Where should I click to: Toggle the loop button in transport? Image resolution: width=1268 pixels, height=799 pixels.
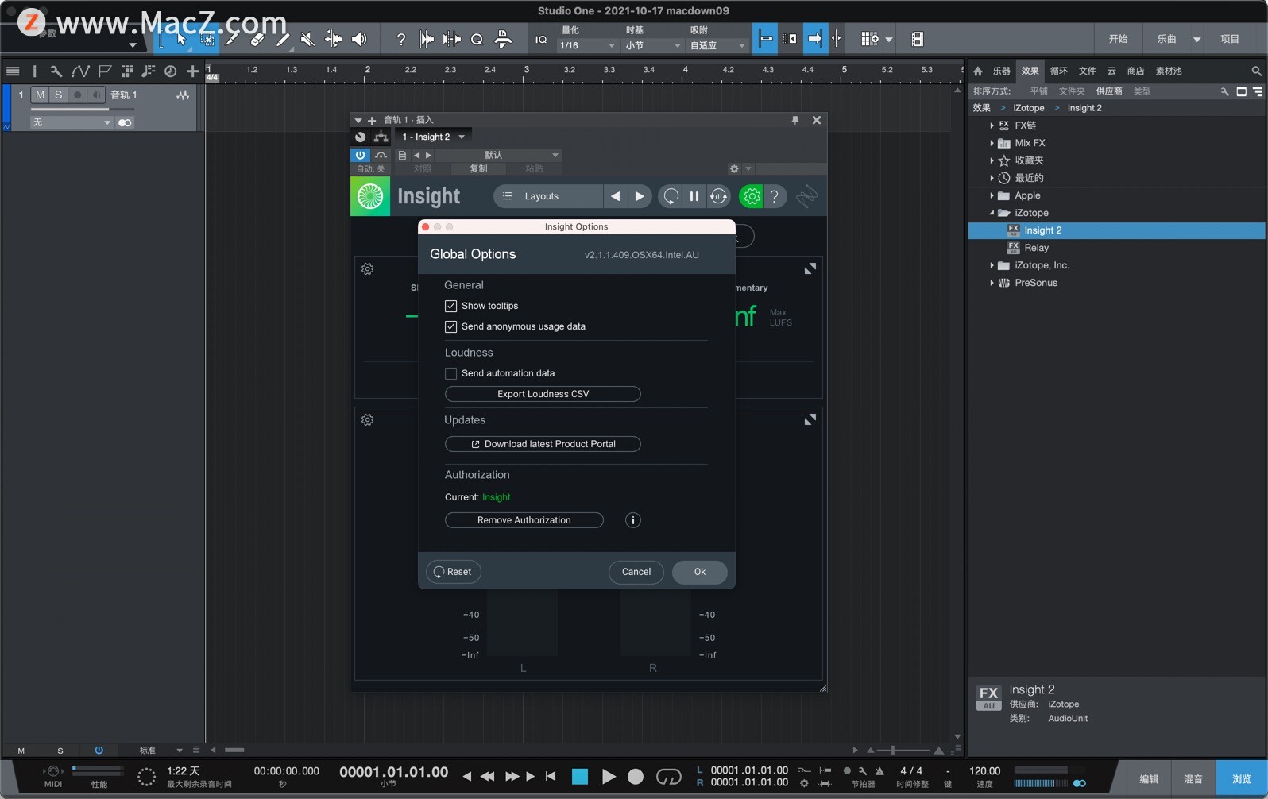click(669, 777)
